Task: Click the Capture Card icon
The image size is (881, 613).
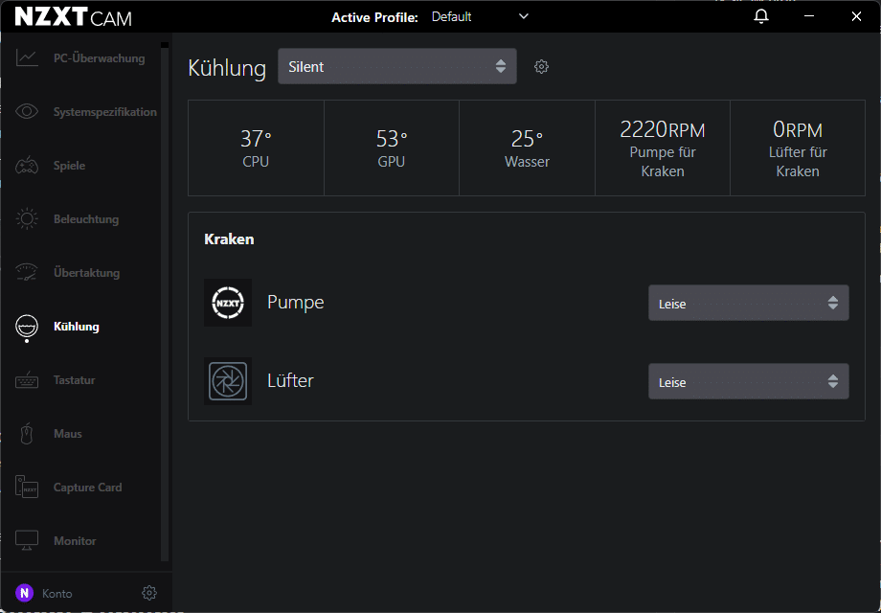Action: point(27,488)
